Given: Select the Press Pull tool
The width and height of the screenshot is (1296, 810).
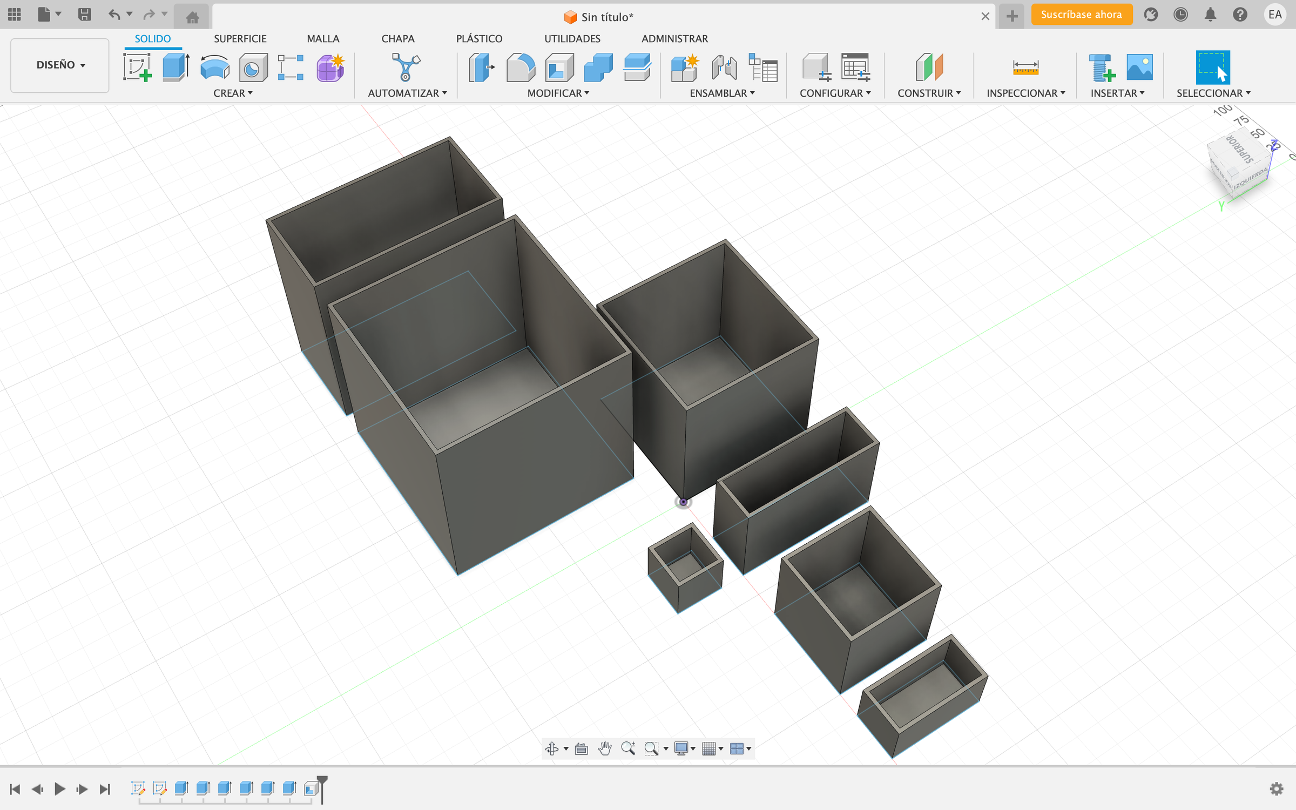Looking at the screenshot, I should 481,67.
